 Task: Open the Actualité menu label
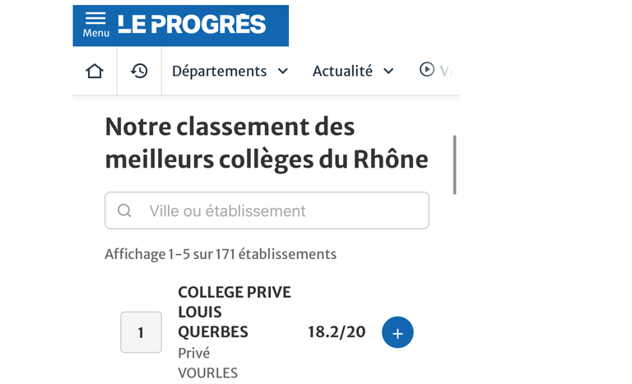tap(342, 72)
